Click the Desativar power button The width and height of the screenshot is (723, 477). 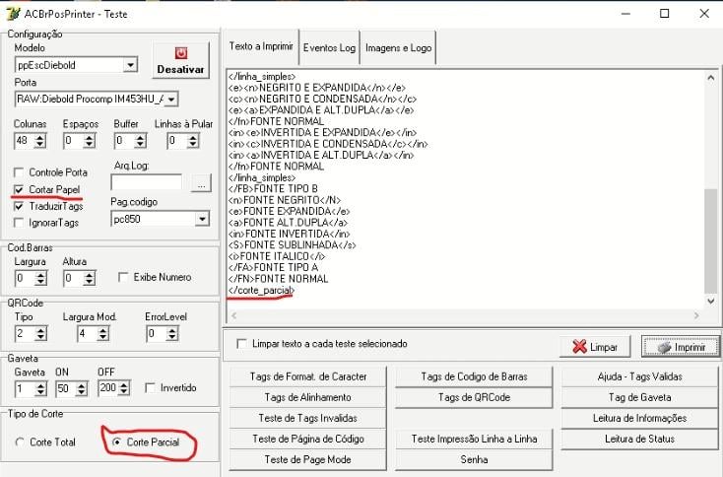[x=181, y=60]
